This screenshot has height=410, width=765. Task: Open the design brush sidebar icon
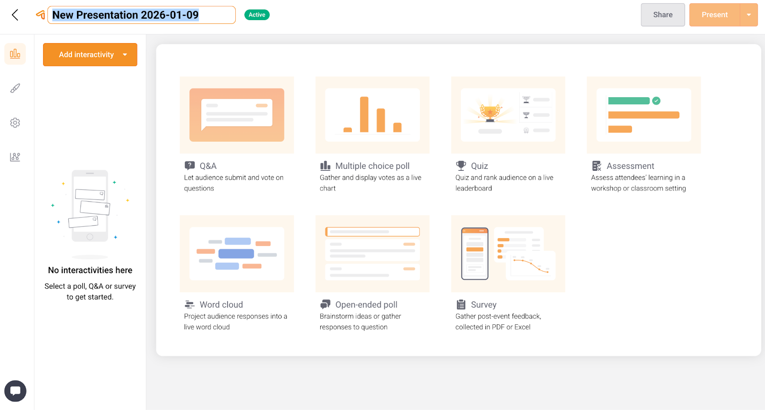(15, 89)
